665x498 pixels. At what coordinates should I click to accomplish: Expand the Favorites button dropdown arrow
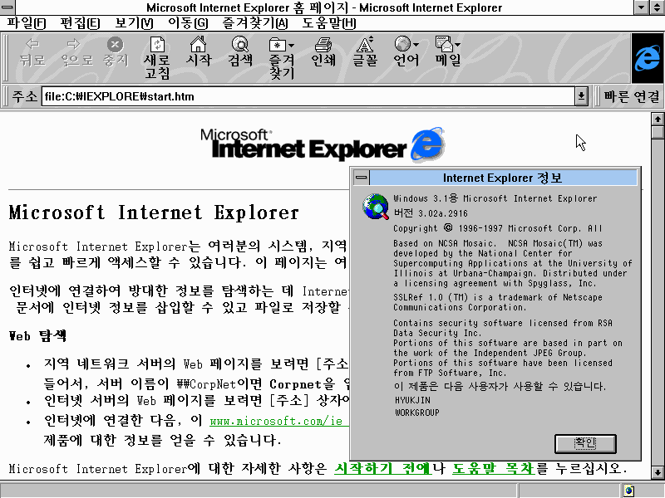pyautogui.click(x=290, y=45)
